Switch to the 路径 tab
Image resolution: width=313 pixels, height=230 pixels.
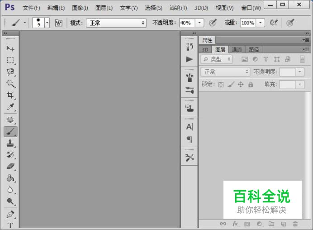tap(254, 49)
